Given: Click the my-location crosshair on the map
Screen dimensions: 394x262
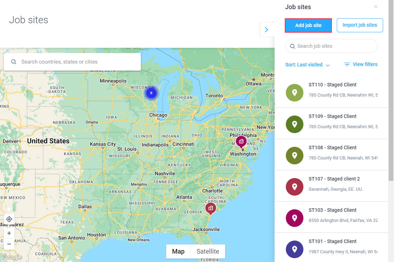Looking at the screenshot, I should click(x=9, y=219).
